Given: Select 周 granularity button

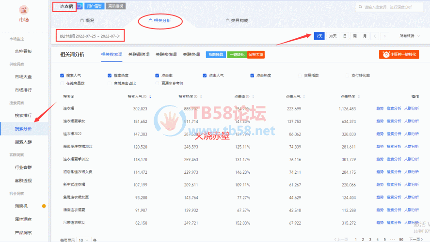Looking at the screenshot, I should (x=355, y=36).
